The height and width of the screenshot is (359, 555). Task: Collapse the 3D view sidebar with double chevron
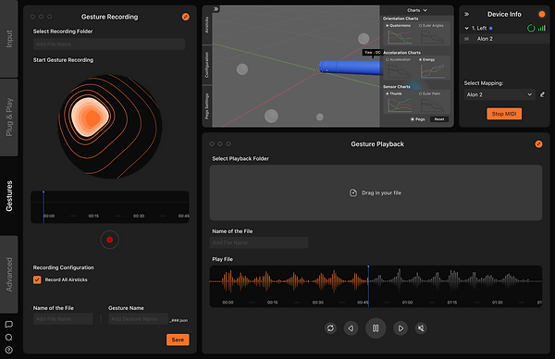click(216, 9)
